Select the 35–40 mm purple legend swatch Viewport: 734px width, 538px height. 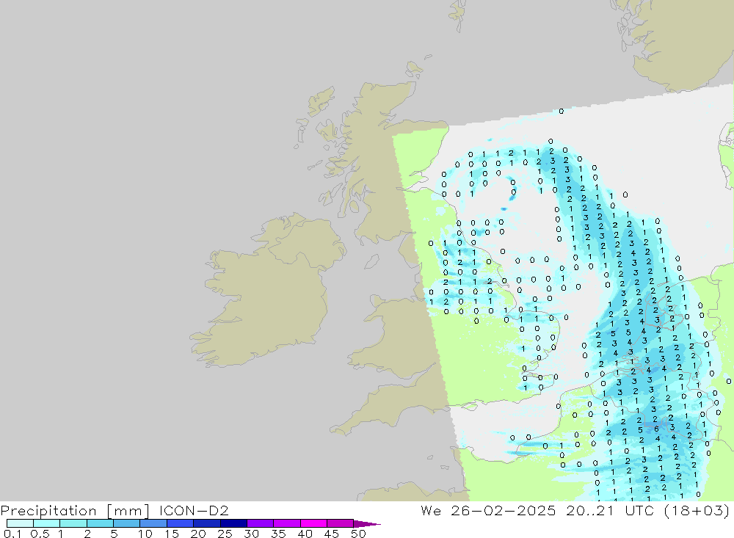click(286, 523)
